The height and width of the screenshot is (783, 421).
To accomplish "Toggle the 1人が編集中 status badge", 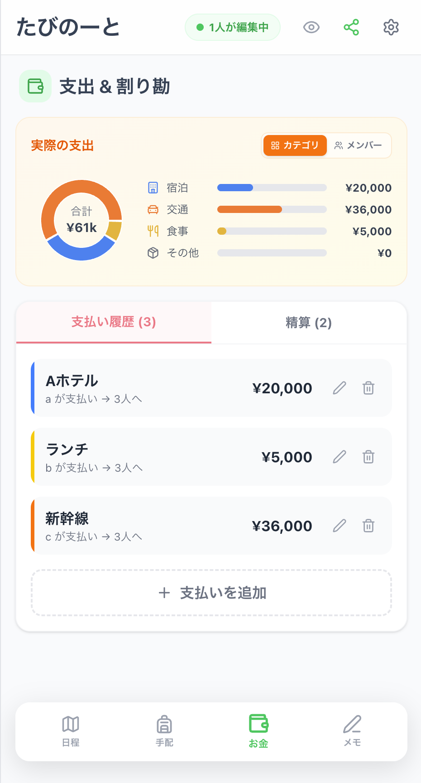I will pyautogui.click(x=232, y=27).
